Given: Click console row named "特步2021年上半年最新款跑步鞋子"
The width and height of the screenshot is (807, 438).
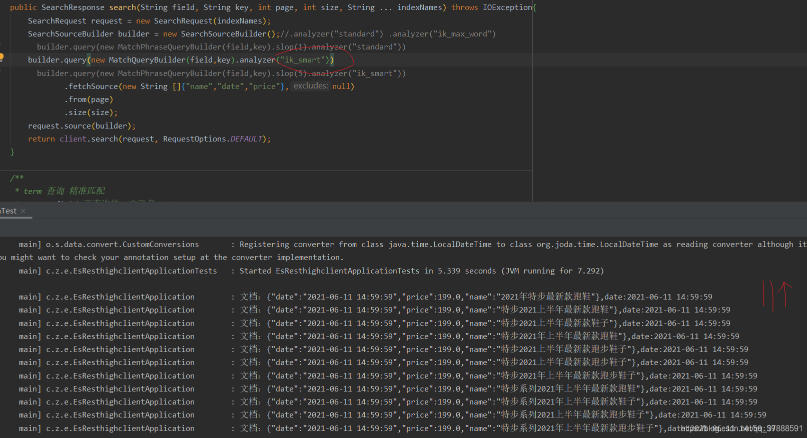Looking at the screenshot, I should 388,376.
